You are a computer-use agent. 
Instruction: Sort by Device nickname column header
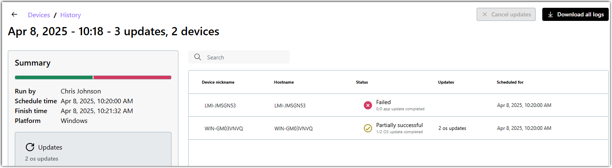(x=218, y=82)
